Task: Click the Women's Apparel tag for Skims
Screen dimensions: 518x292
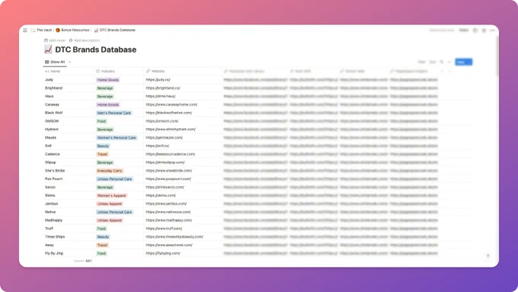Action: [x=112, y=195]
